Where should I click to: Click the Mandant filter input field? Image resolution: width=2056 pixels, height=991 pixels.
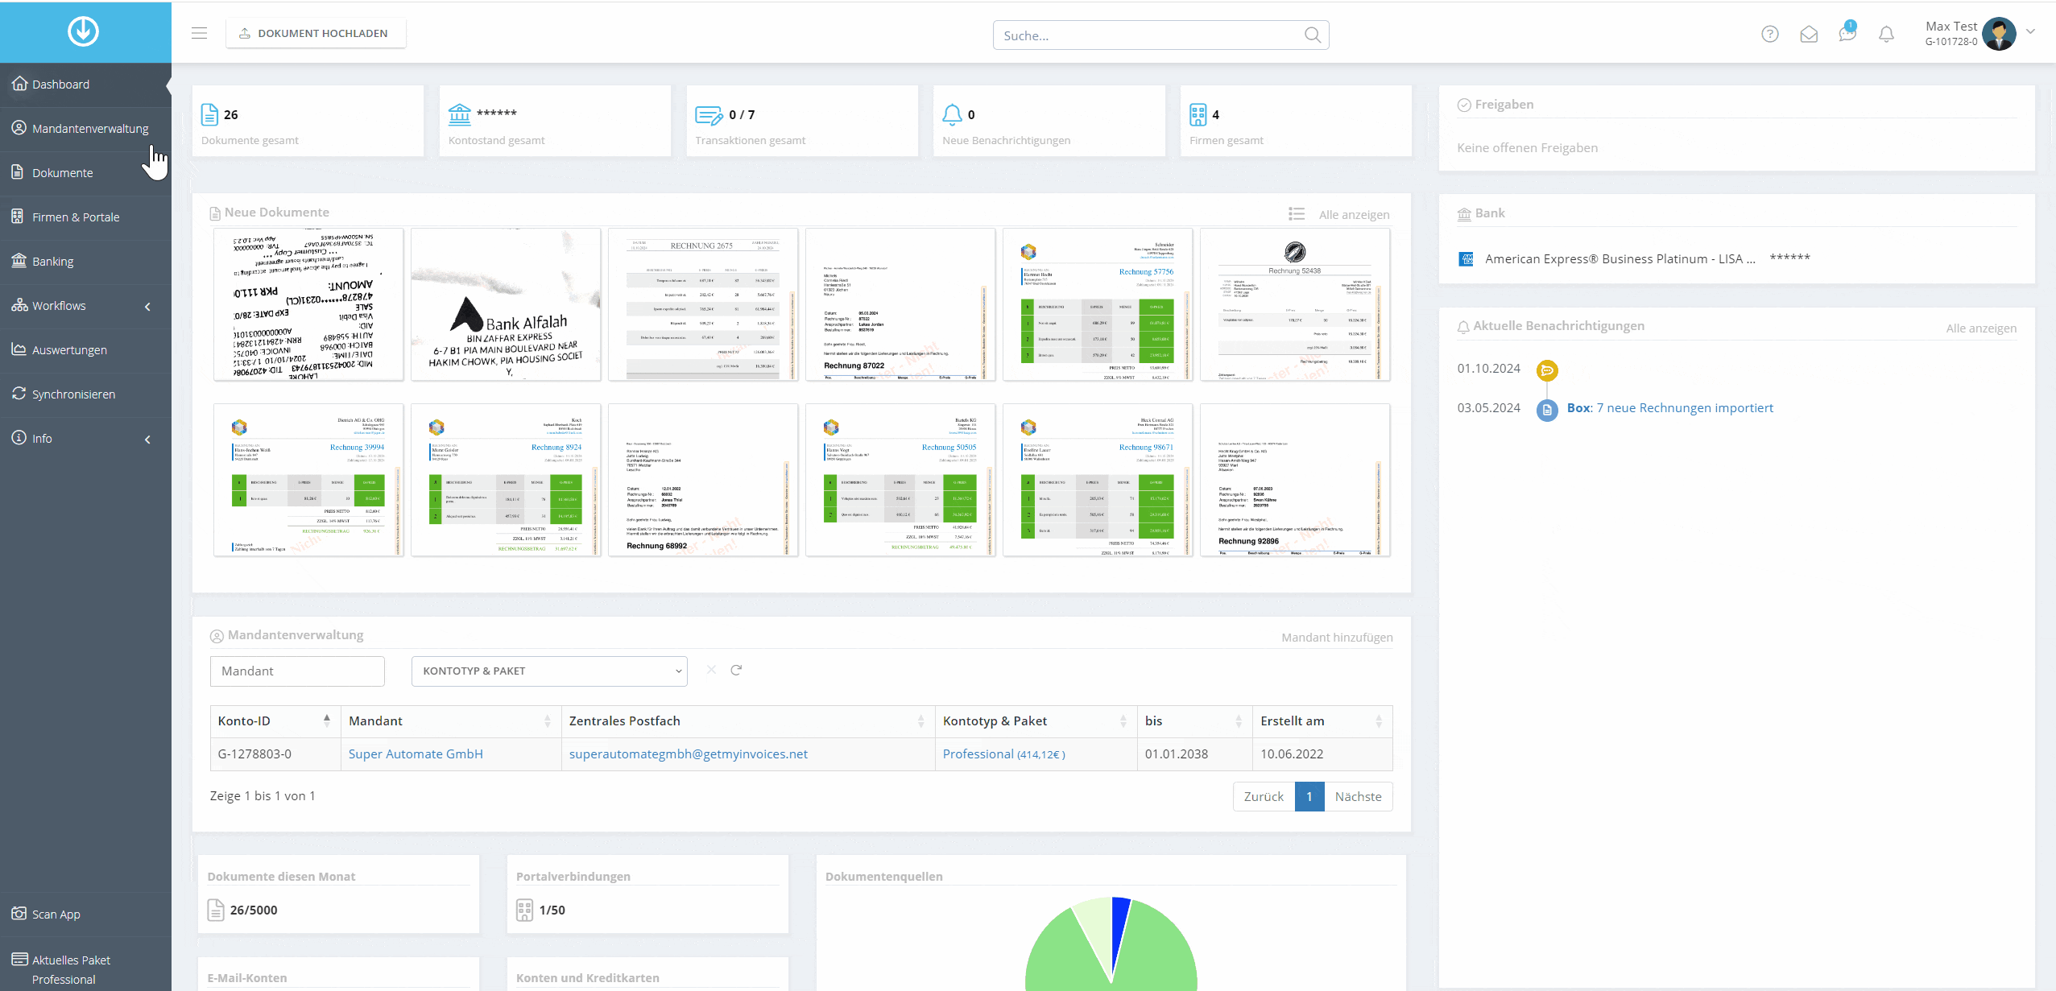pyautogui.click(x=297, y=671)
